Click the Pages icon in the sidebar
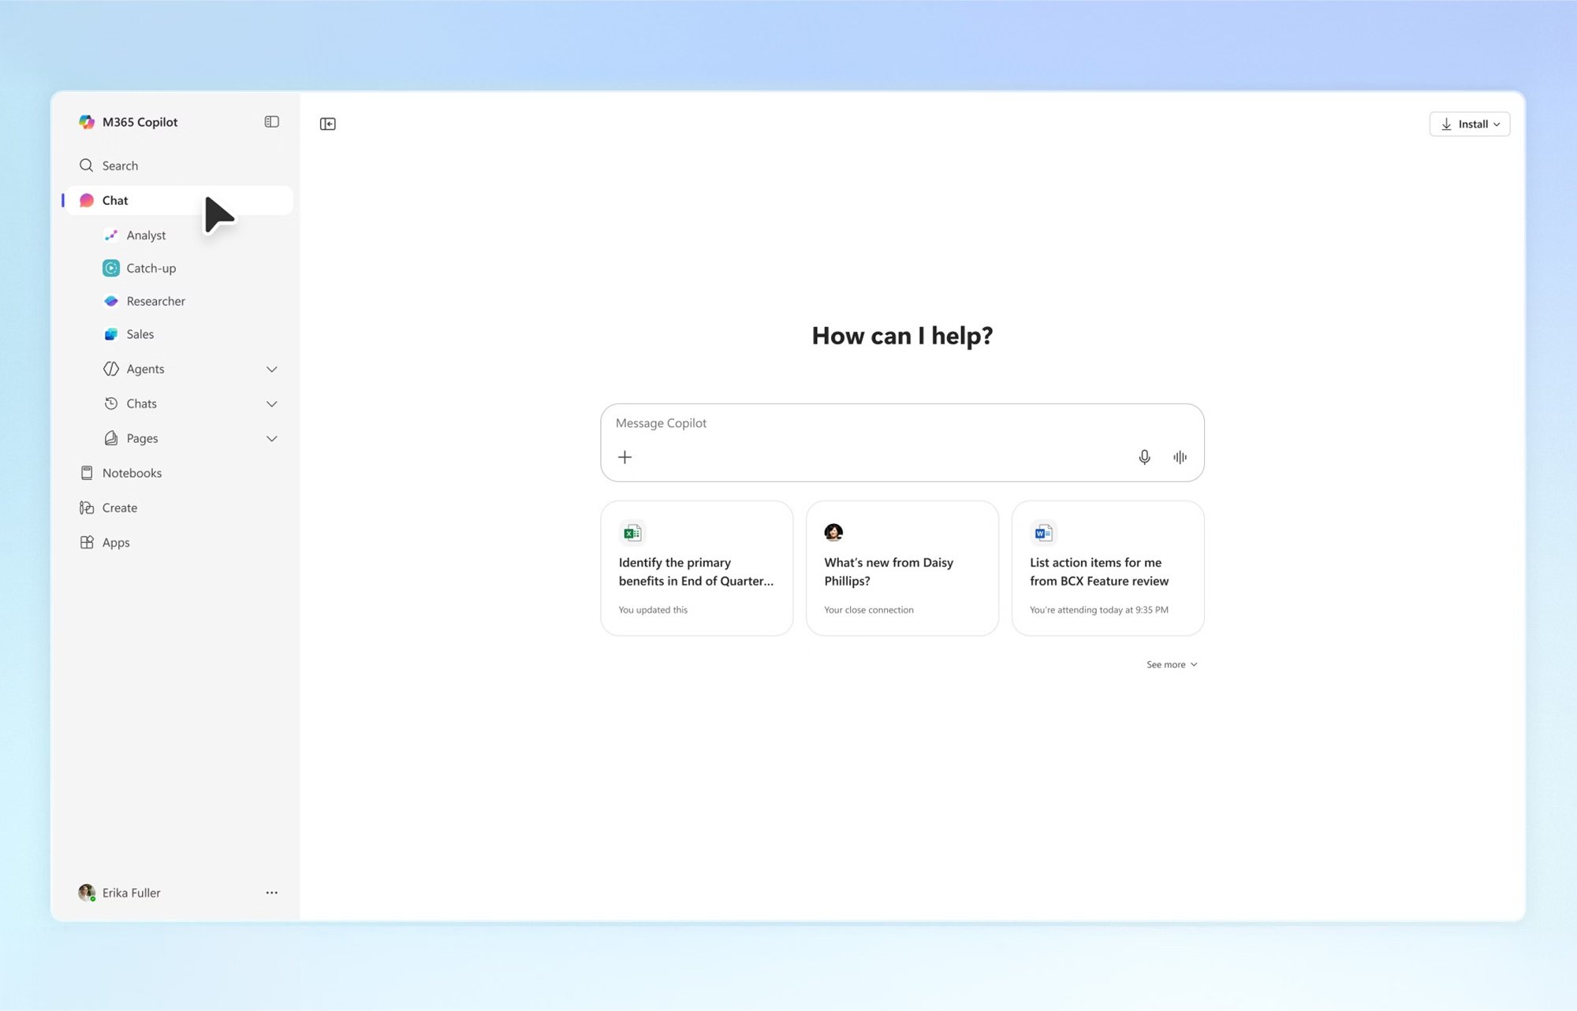 [x=111, y=438]
